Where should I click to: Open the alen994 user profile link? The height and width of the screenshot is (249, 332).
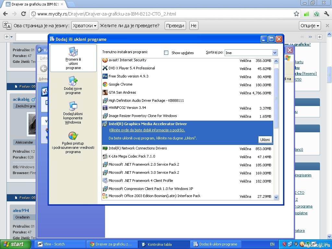[21, 210]
